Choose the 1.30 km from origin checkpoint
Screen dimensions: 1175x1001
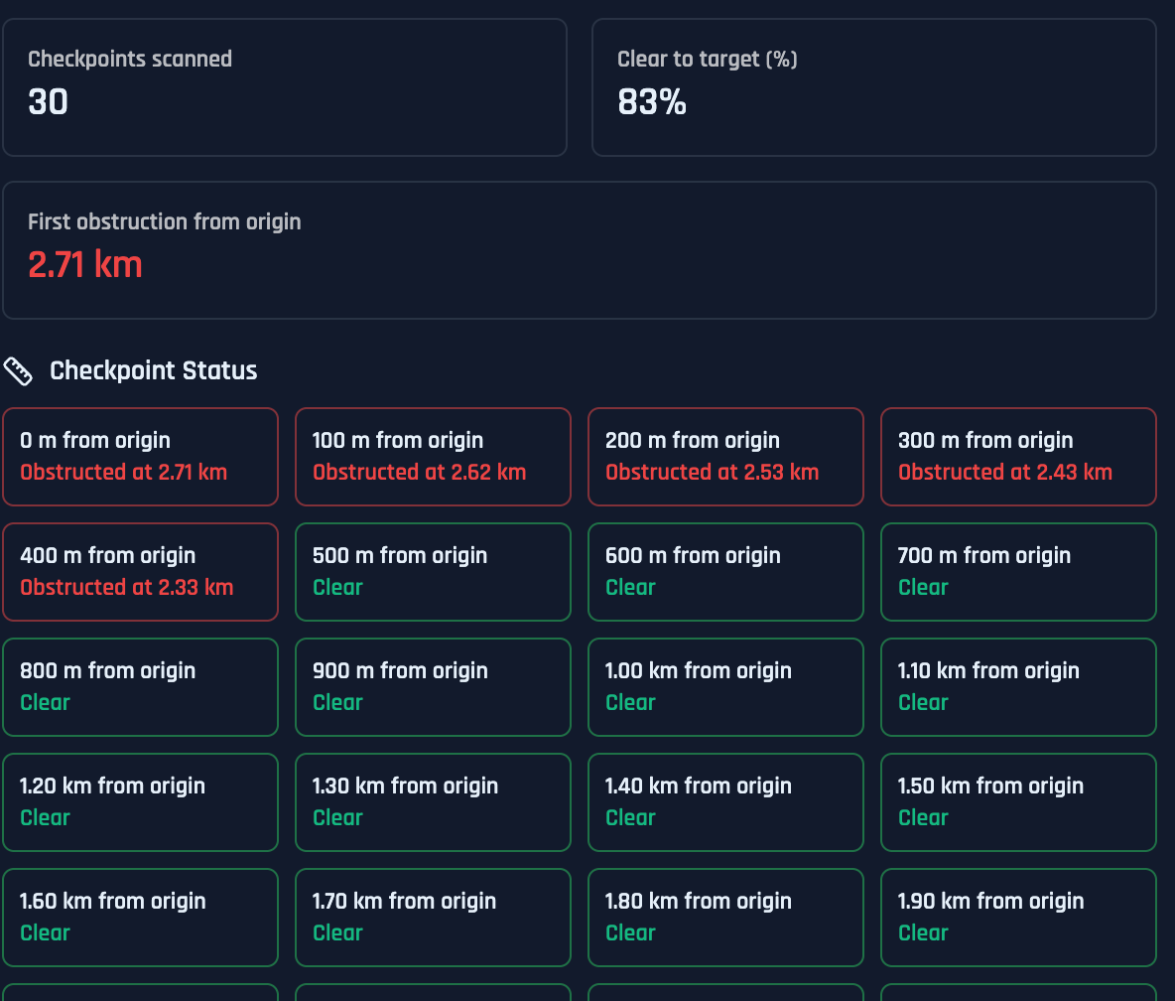(433, 802)
